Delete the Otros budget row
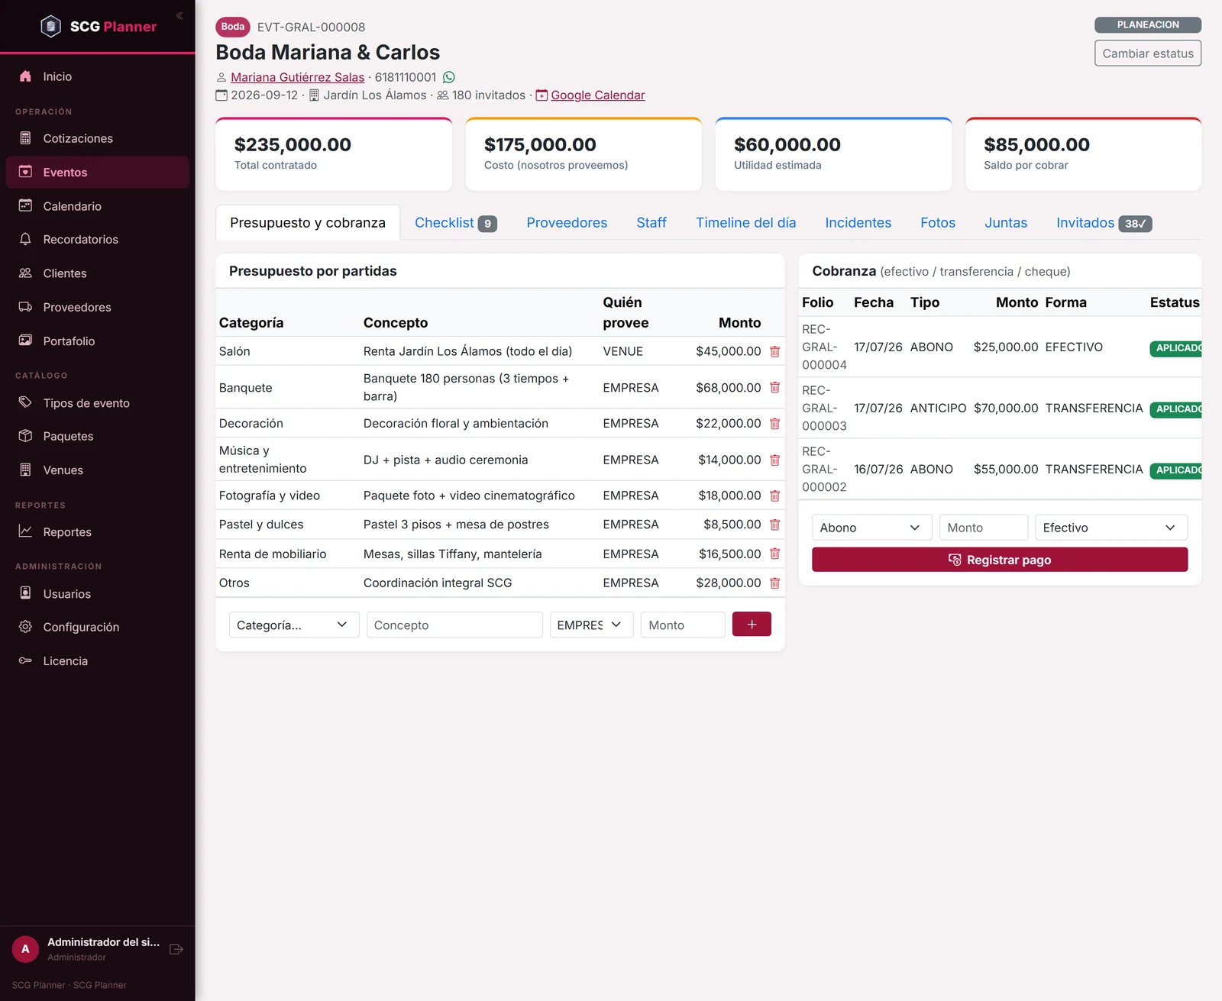This screenshot has width=1222, height=1001. (x=774, y=583)
